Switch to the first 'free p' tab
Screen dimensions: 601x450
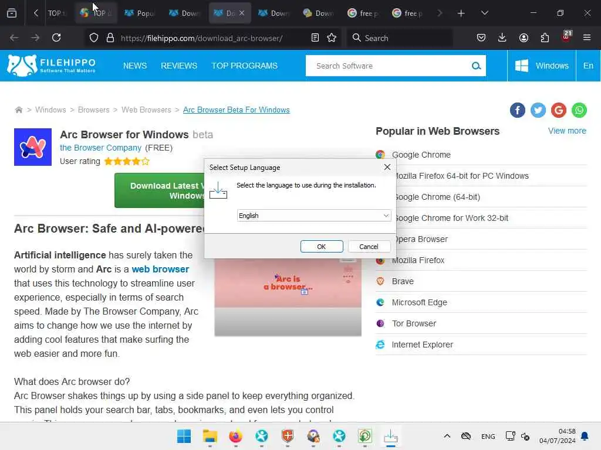pos(363,13)
